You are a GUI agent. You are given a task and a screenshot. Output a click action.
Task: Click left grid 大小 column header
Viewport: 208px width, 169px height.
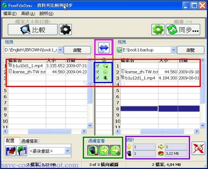tap(56, 60)
